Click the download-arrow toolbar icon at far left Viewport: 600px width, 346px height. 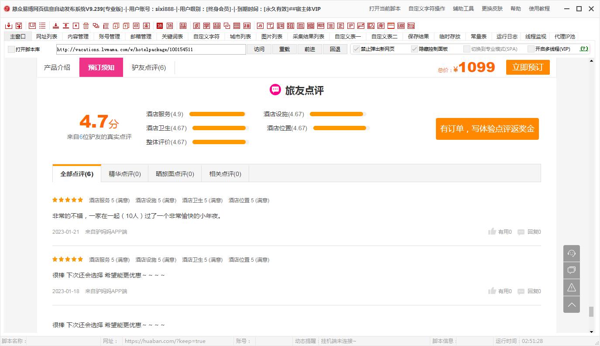tap(9, 26)
